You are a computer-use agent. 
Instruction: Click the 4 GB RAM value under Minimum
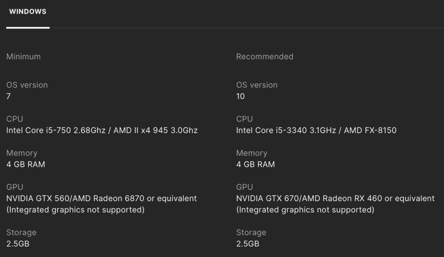pyautogui.click(x=26, y=164)
